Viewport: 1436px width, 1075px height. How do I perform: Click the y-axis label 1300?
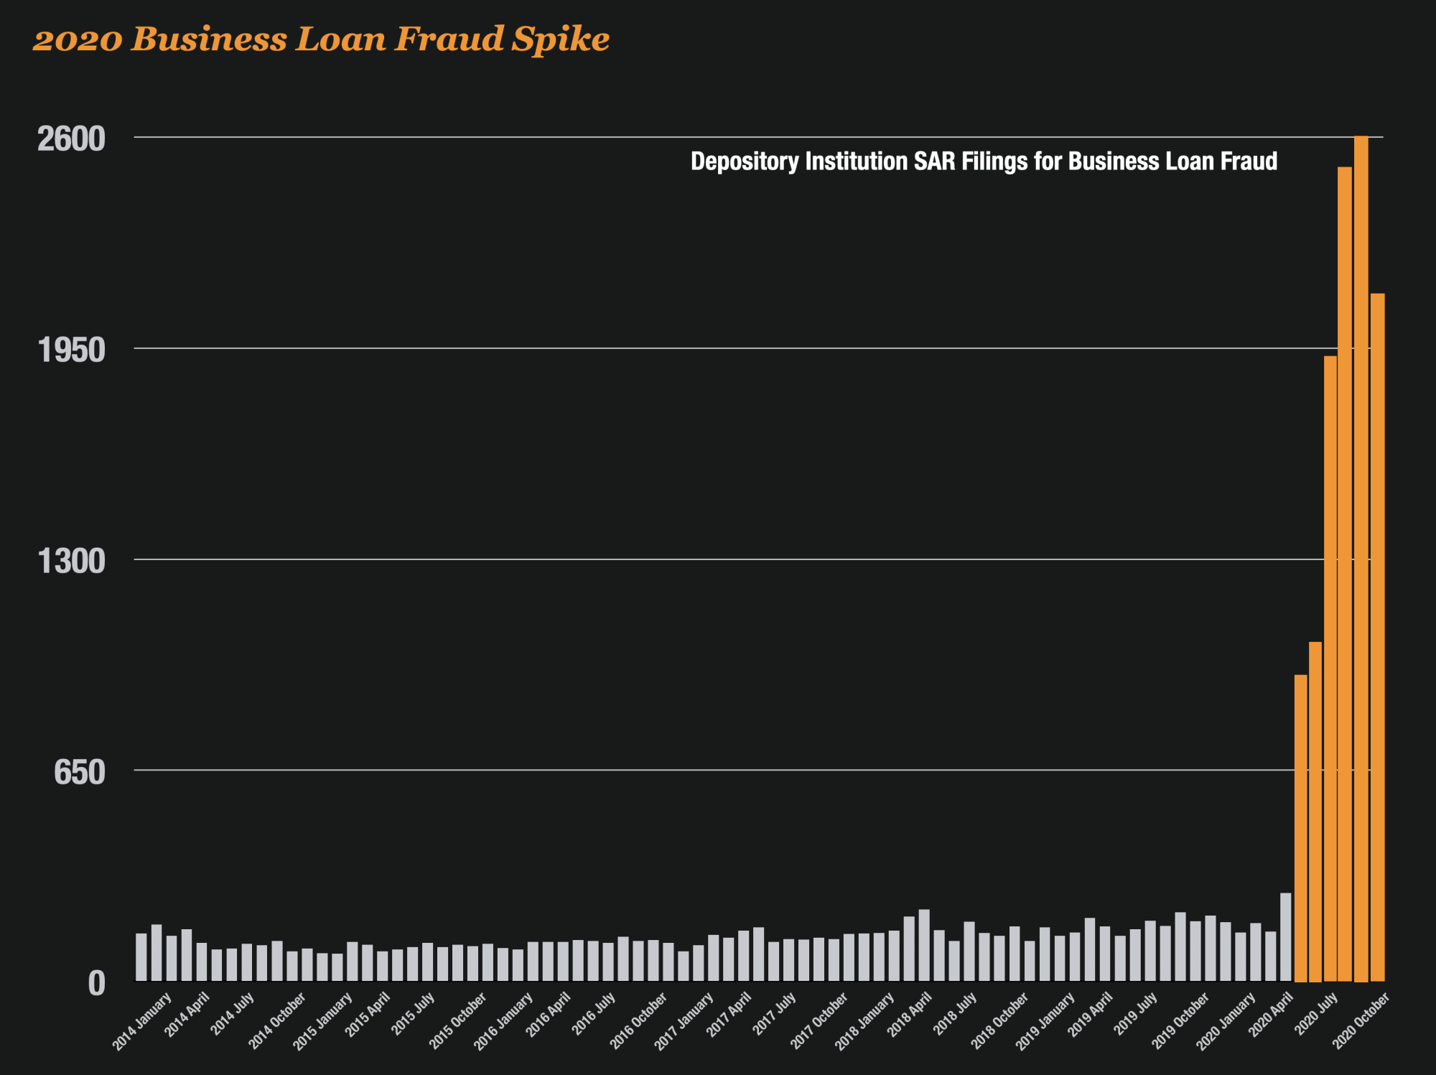71,562
